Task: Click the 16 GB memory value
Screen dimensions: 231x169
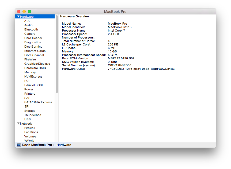Action: [x=112, y=51]
